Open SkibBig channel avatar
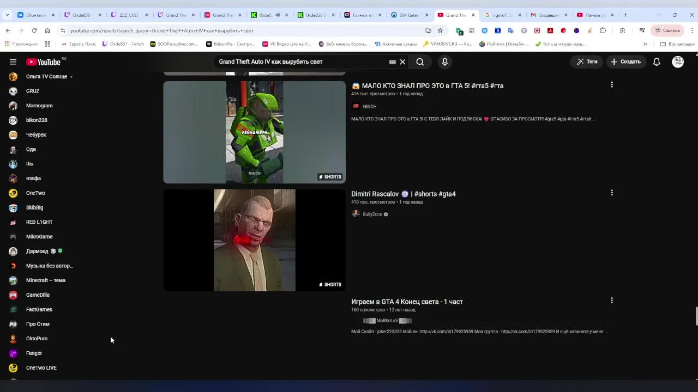Screen dimensions: 698x392 tap(13, 207)
